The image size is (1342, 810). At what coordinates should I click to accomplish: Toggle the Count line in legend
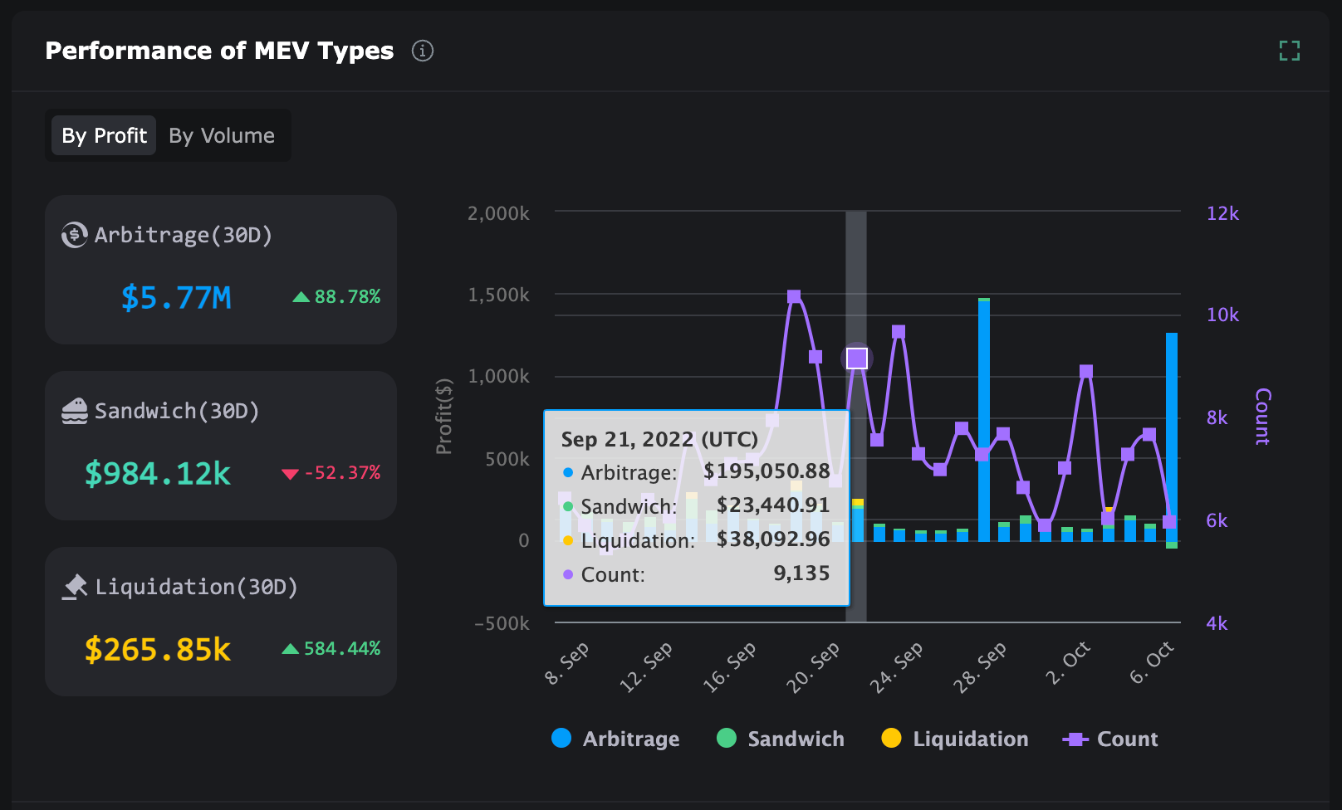click(1110, 739)
